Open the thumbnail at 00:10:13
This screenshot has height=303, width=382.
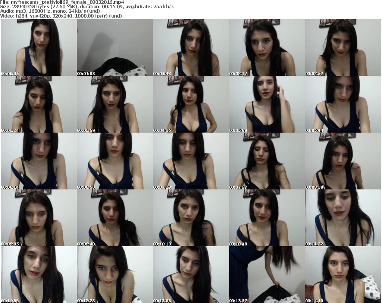pyautogui.click(x=191, y=218)
